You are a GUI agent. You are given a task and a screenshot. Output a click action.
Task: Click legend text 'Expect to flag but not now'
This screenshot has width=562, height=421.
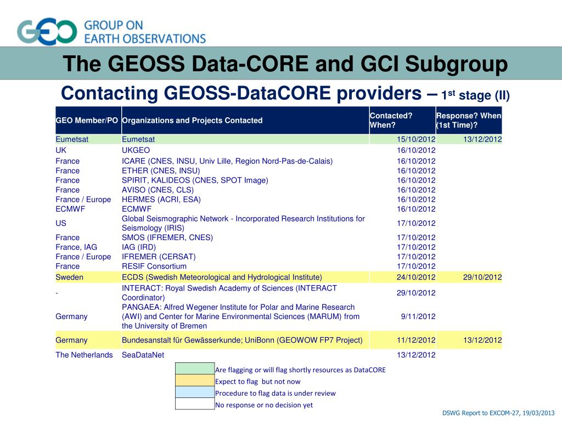[258, 382]
